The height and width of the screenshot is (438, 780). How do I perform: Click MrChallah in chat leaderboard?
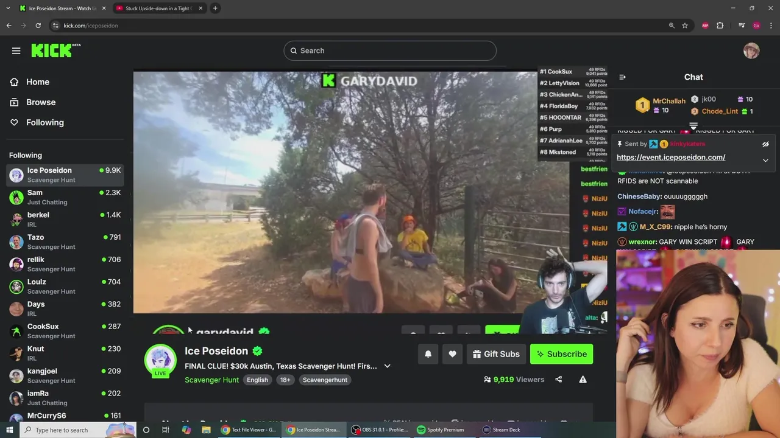[669, 101]
